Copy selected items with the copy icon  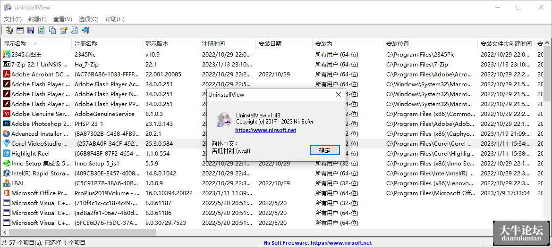[52, 30]
